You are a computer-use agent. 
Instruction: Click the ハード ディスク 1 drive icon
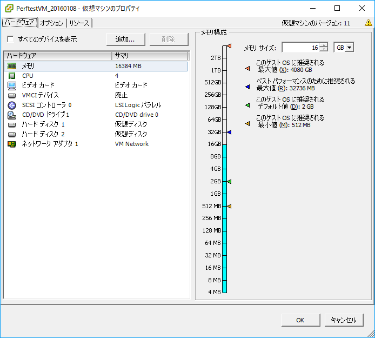click(12, 125)
